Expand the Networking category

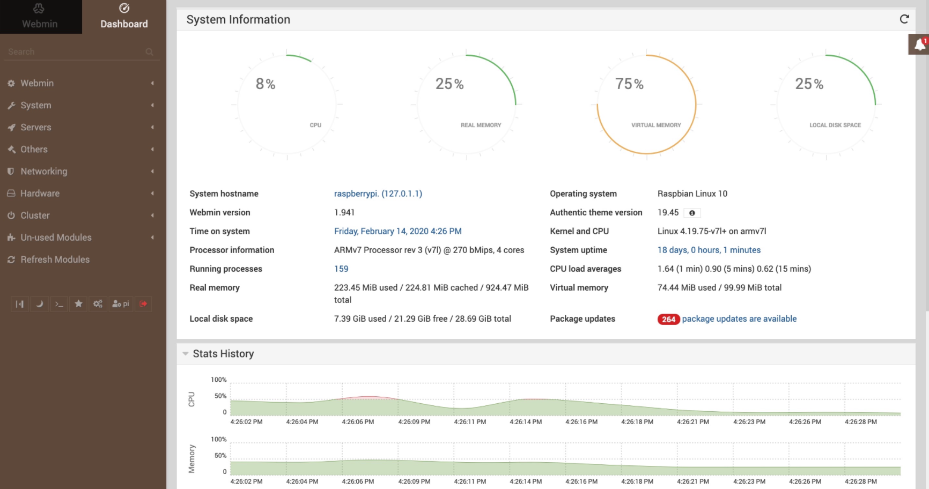coord(83,171)
